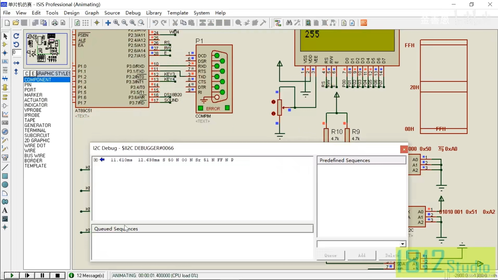
Task: Click the rotate clockwise icon
Action: pyautogui.click(x=16, y=36)
